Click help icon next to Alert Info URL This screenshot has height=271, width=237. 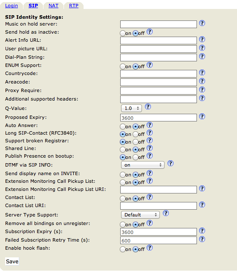pyautogui.click(x=202, y=39)
